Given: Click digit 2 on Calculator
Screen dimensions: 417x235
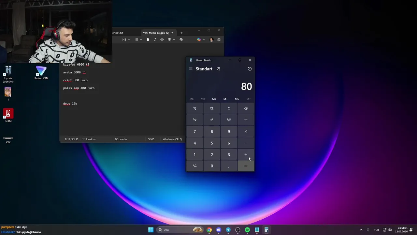Looking at the screenshot, I should (212, 154).
